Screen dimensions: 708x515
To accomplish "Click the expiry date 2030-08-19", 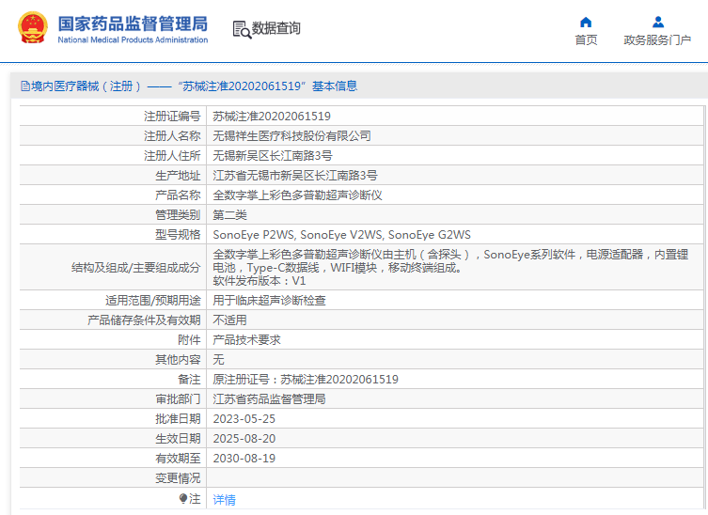I will pos(244,459).
